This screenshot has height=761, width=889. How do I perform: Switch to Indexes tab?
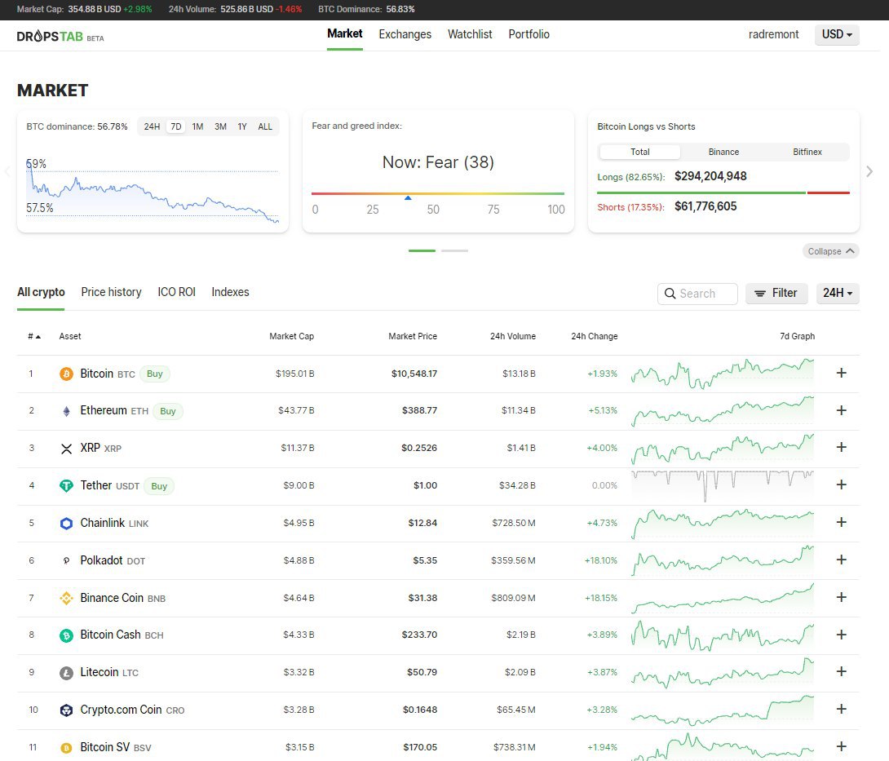point(230,292)
